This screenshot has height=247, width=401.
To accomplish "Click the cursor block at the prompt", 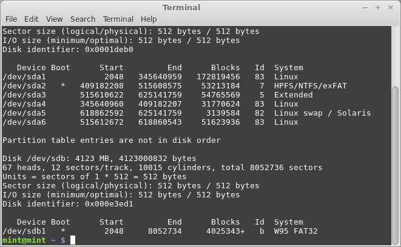I will point(73,240).
